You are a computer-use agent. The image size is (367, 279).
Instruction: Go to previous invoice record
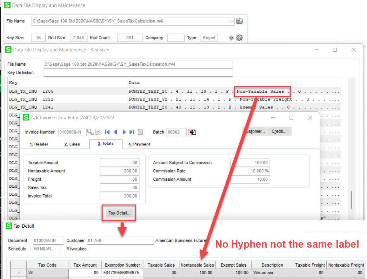click(116, 132)
